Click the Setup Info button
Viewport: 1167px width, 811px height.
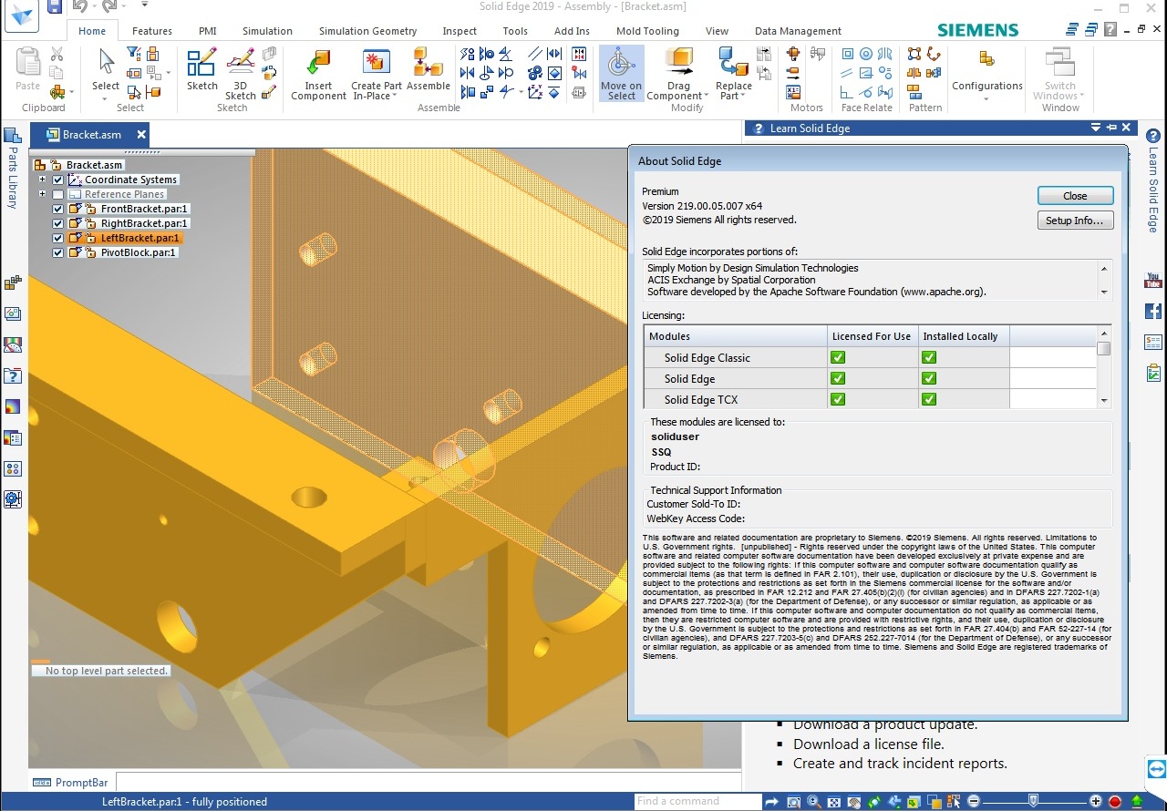1075,221
